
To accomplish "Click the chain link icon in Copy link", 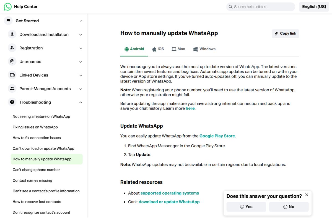I will point(277,34).
